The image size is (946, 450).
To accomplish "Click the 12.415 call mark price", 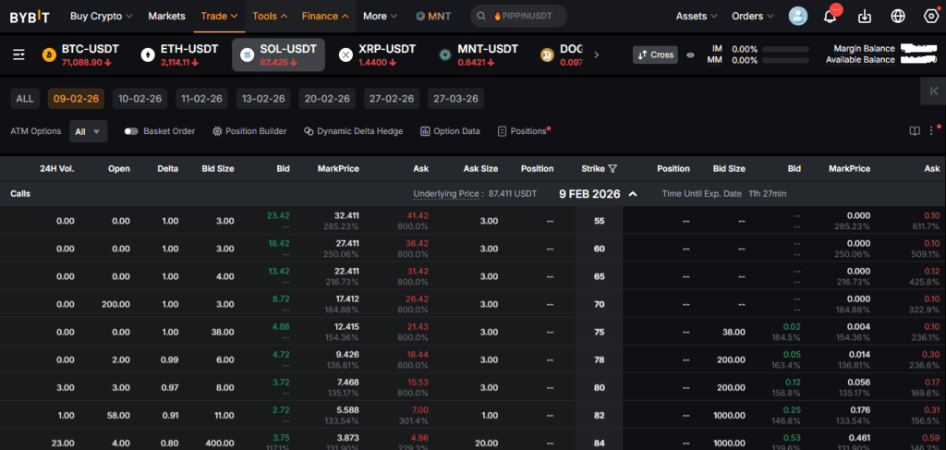I will tap(346, 327).
